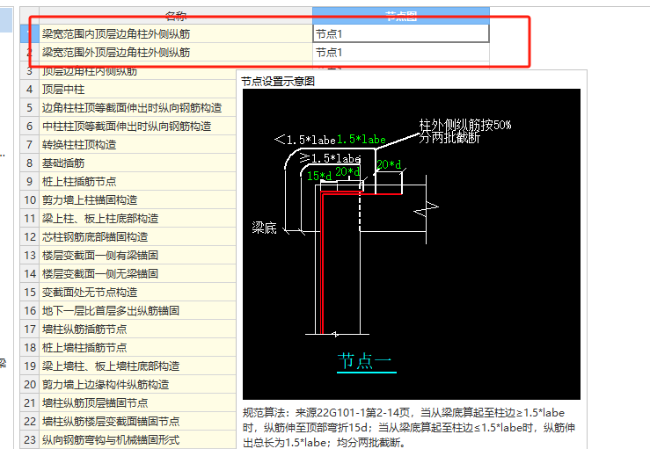Click the 节点一 title in diagram
The image size is (650, 449).
click(365, 361)
